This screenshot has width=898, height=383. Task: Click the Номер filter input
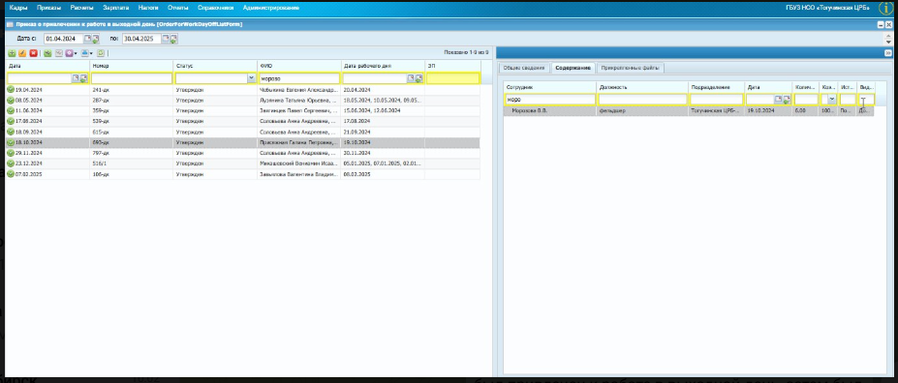pyautogui.click(x=132, y=78)
